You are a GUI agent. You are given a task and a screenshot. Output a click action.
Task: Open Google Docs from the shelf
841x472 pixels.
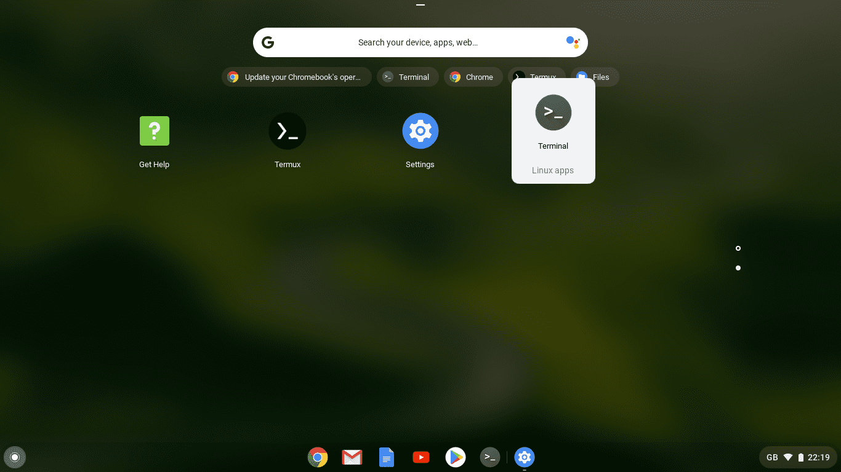(387, 457)
